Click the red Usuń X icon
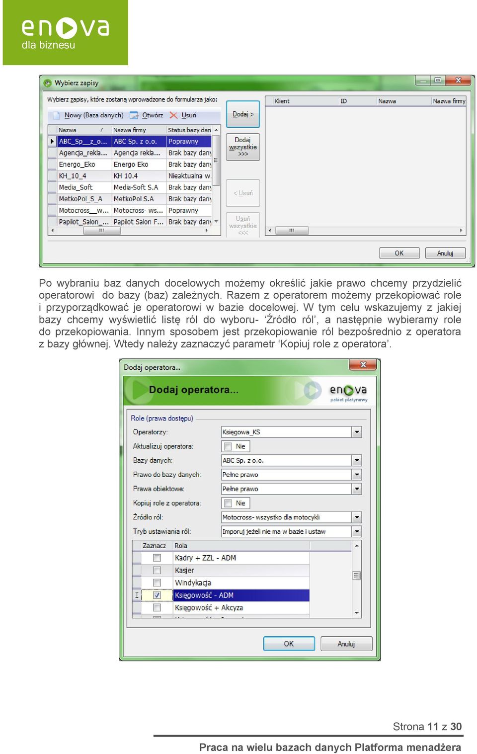This screenshot has width=477, height=754. point(173,115)
